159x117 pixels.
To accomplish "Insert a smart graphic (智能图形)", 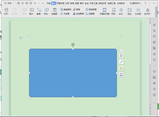I will coord(66,9).
